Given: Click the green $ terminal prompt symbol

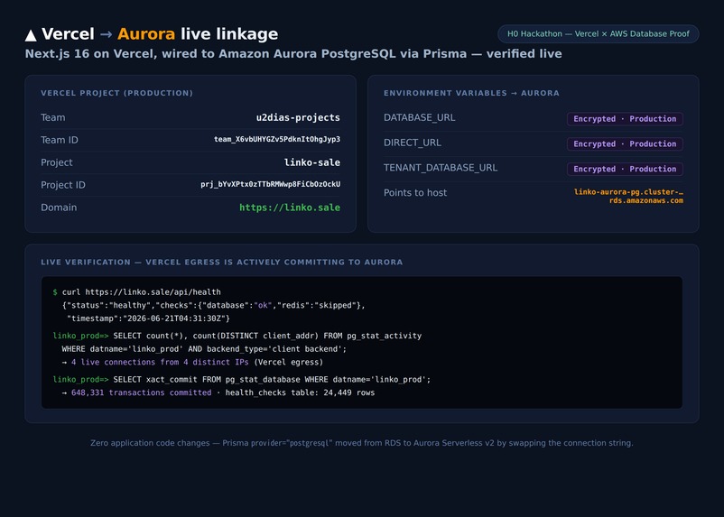Looking at the screenshot, I should (x=55, y=291).
